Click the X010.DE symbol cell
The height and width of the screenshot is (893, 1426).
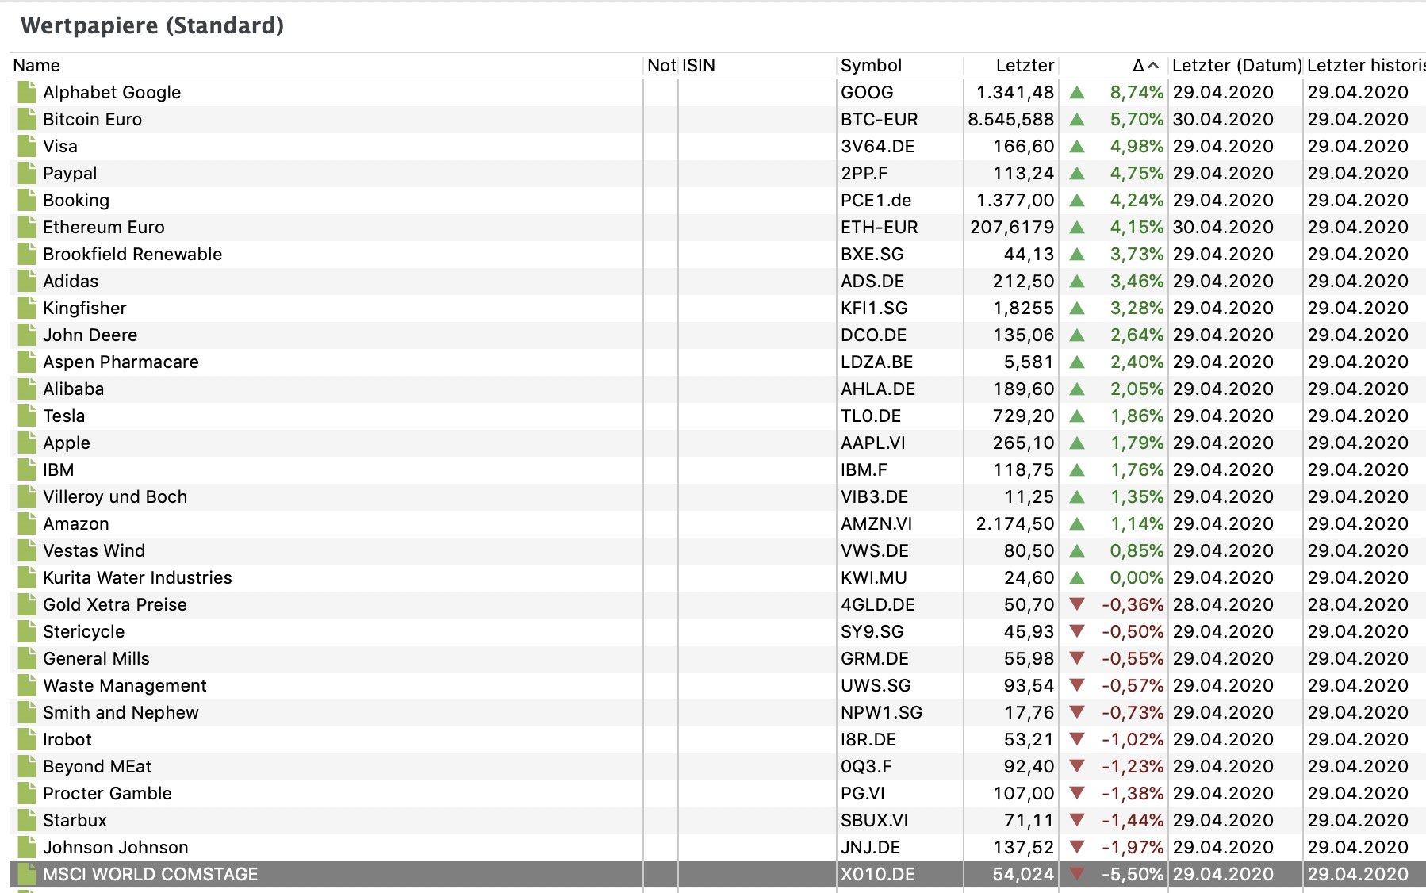point(878,874)
